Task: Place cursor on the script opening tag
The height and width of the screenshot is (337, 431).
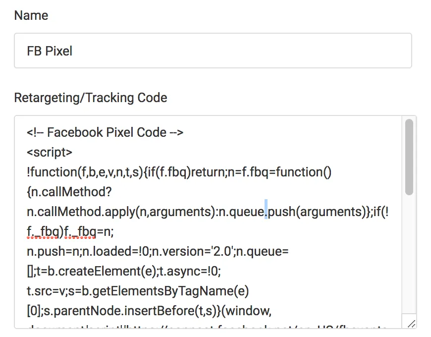Action: 50,152
